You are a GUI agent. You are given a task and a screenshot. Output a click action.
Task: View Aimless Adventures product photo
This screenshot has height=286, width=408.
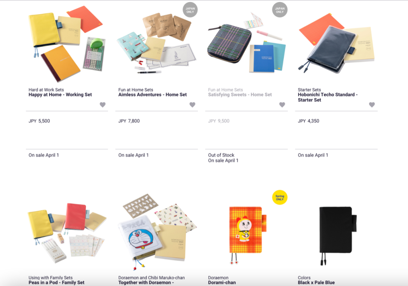pyautogui.click(x=156, y=43)
